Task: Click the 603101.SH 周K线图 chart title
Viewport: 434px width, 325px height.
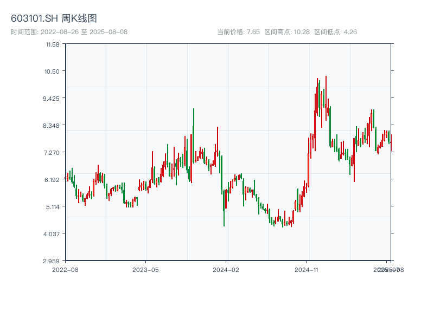Action: click(54, 19)
